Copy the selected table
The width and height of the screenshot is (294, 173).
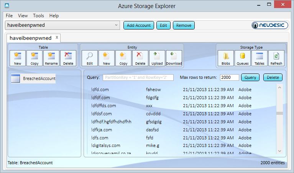coord(34,58)
